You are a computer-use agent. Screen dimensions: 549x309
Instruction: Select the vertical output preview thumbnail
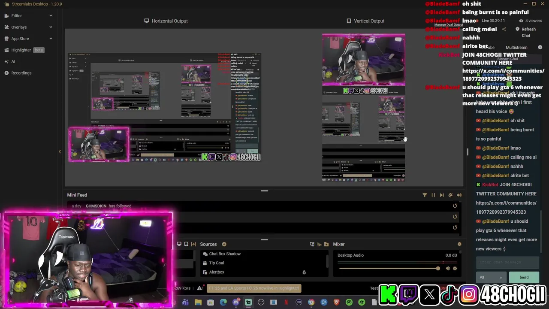click(364, 107)
